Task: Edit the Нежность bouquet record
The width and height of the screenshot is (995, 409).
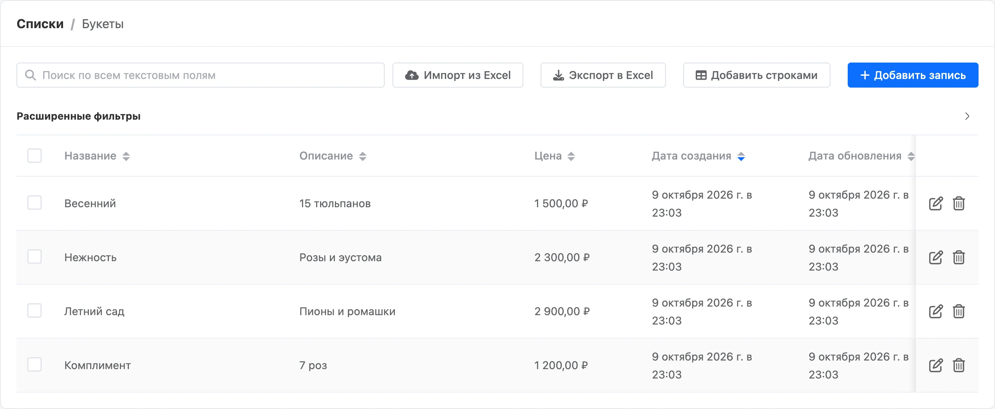Action: [936, 257]
